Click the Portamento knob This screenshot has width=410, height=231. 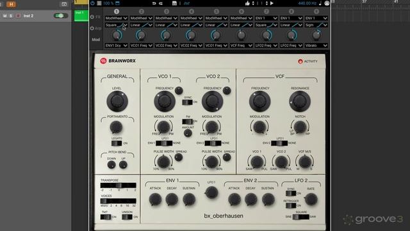click(116, 127)
